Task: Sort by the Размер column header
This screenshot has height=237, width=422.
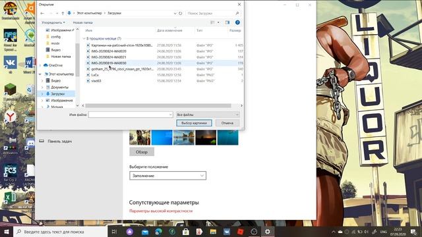Action: tap(235, 30)
